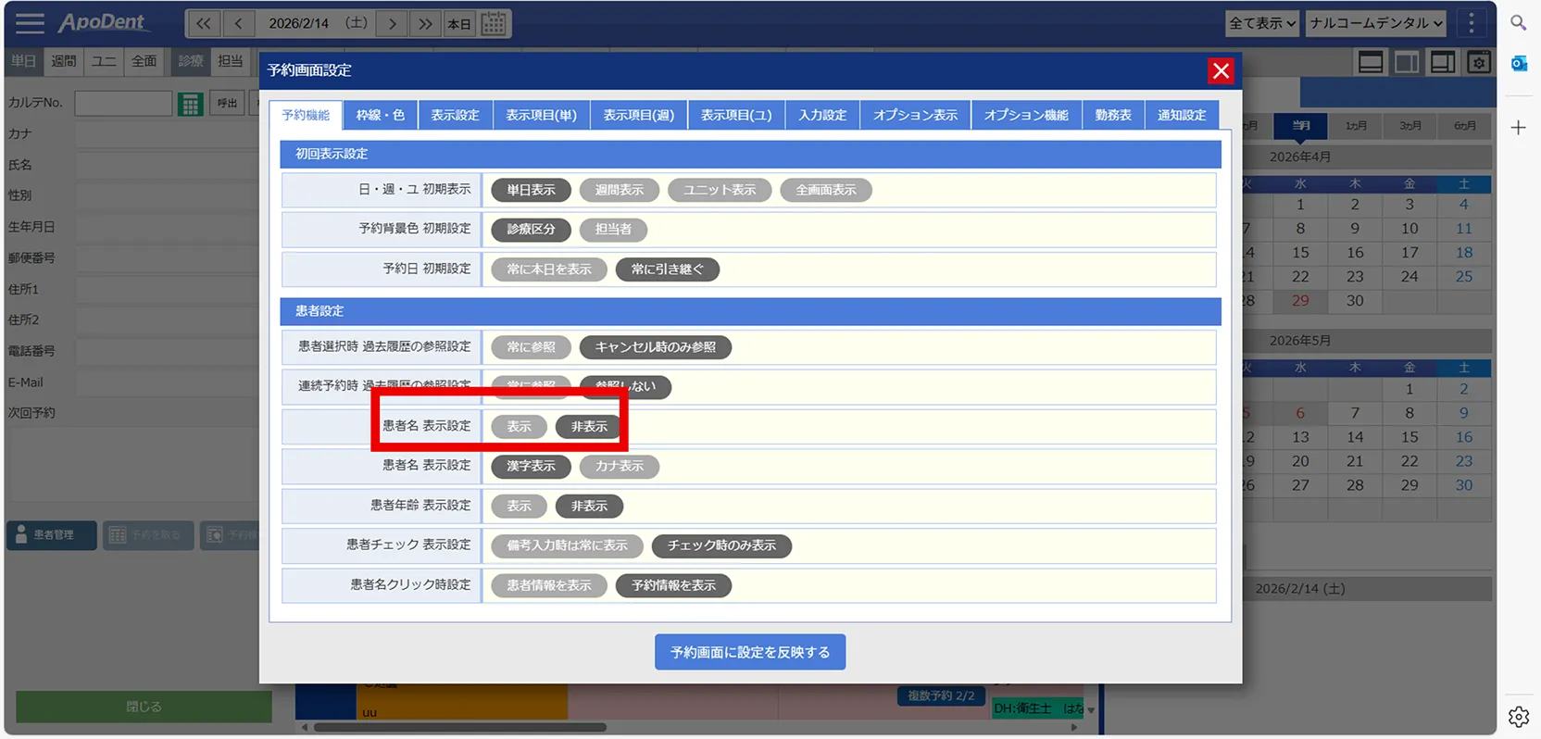This screenshot has width=1541, height=739.
Task: Click the カルテNo. input field
Action: click(123, 104)
